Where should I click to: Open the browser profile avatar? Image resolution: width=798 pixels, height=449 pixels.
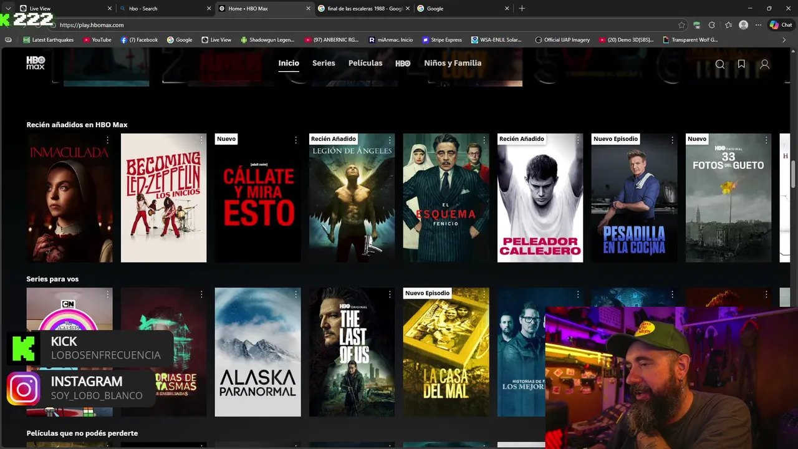pos(743,25)
